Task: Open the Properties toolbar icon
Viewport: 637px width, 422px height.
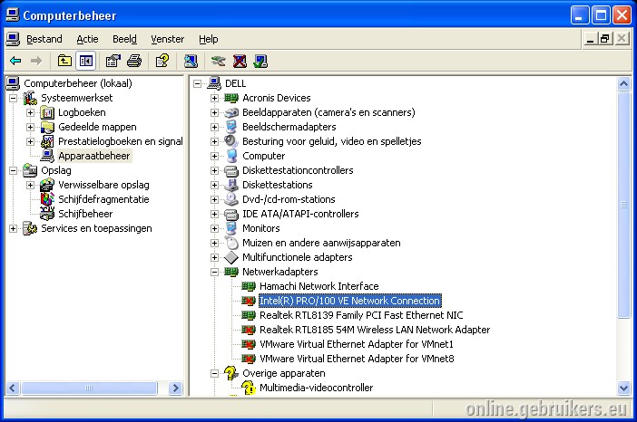Action: pos(113,62)
